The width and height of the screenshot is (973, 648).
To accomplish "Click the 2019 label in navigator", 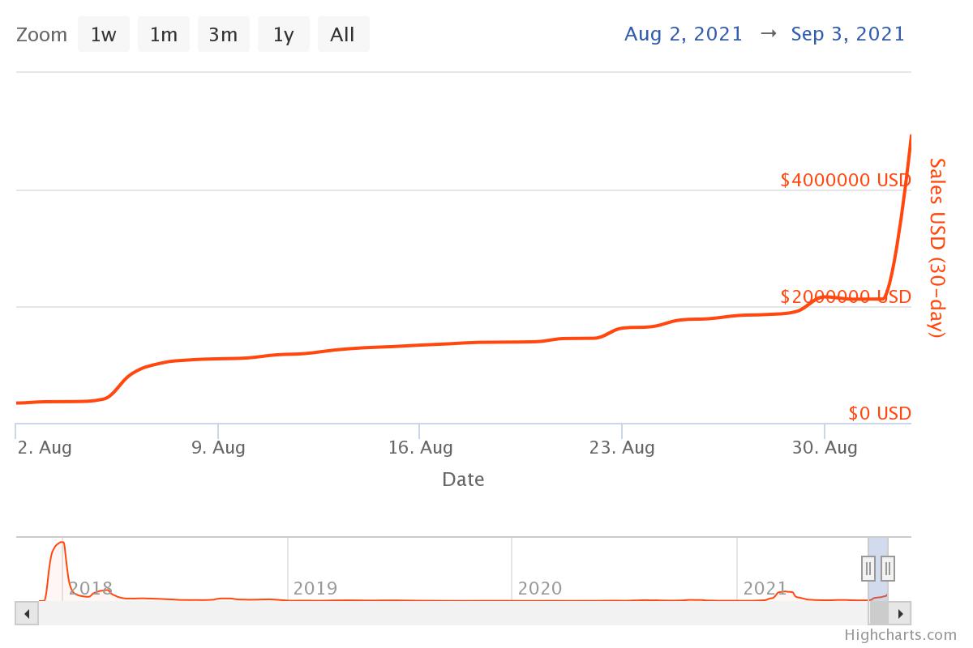I will (315, 588).
